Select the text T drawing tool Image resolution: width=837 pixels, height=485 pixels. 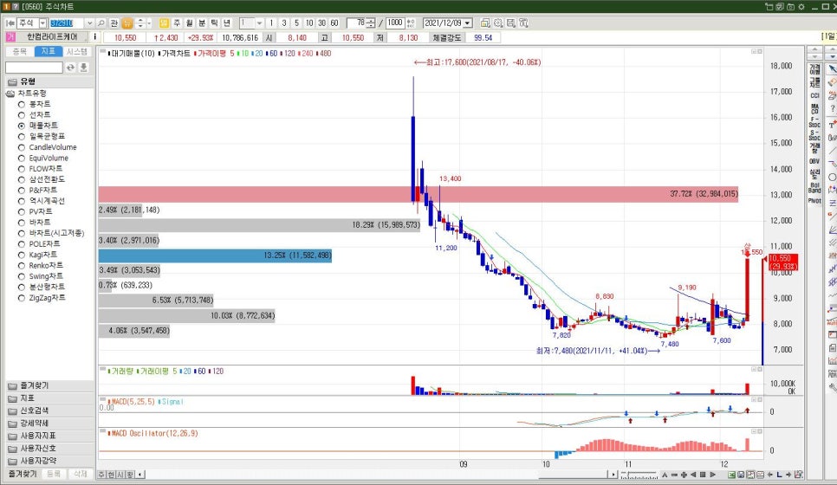pos(832,125)
